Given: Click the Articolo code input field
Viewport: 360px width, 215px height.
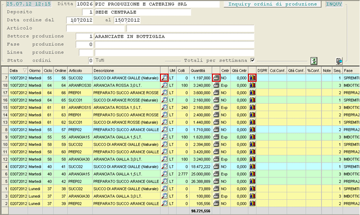Looking at the screenshot, I should [96, 28].
